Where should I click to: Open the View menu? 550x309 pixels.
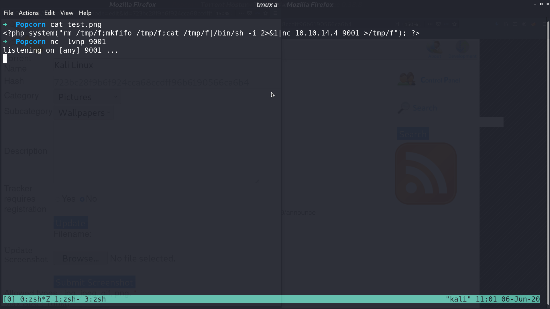(67, 13)
